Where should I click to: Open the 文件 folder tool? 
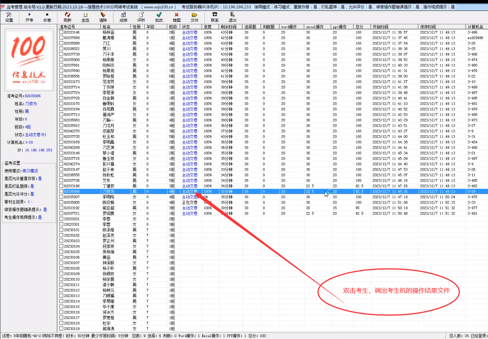pyautogui.click(x=194, y=17)
